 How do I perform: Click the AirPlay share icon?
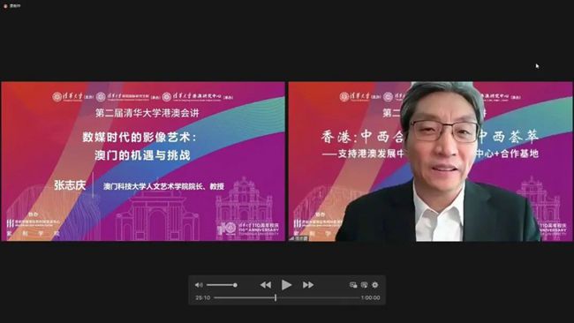coord(364,285)
